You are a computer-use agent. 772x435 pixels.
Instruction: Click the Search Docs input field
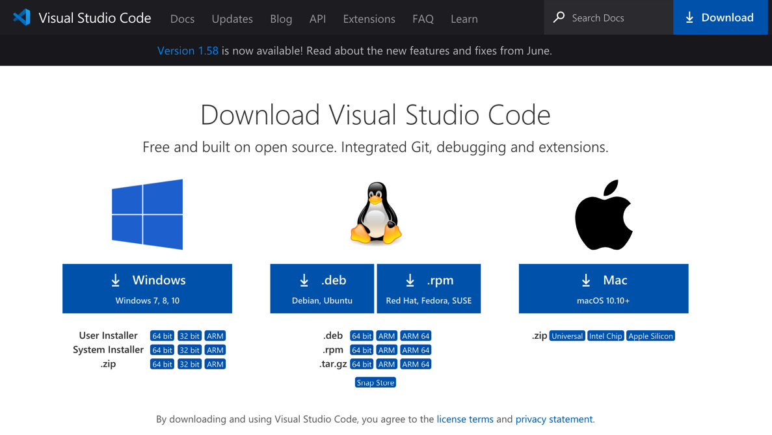click(x=609, y=18)
